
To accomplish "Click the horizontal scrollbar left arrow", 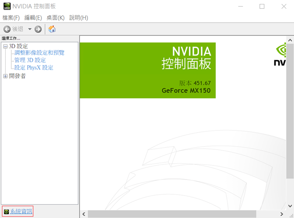I will (x=84, y=214).
